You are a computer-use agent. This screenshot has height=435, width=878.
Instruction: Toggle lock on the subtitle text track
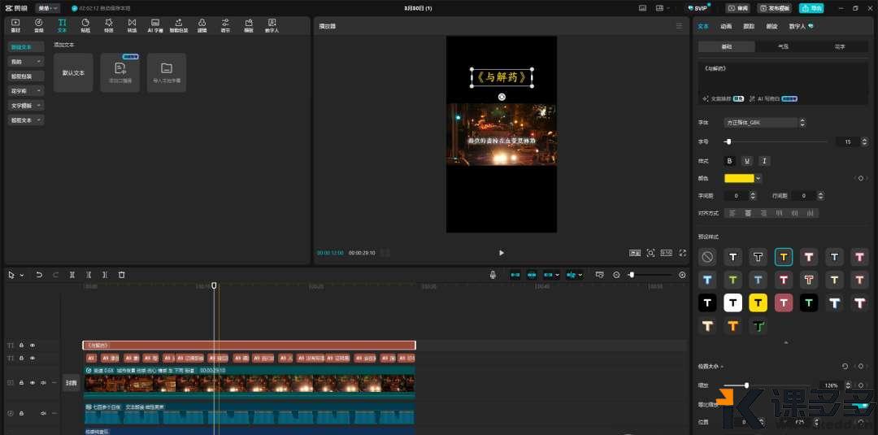click(21, 358)
